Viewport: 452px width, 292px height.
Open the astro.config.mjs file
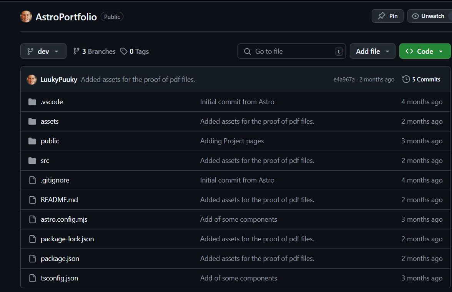64,219
